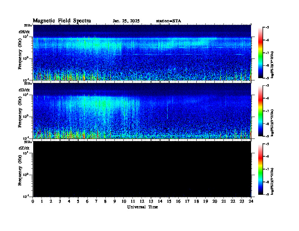Click the hour "21" tick label

(x=224, y=202)
